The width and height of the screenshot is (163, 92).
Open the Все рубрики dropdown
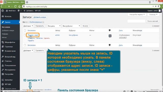(71, 26)
